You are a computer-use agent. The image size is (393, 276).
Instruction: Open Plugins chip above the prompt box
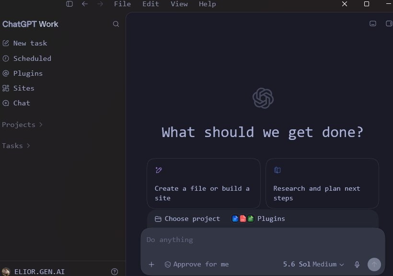tap(258, 219)
